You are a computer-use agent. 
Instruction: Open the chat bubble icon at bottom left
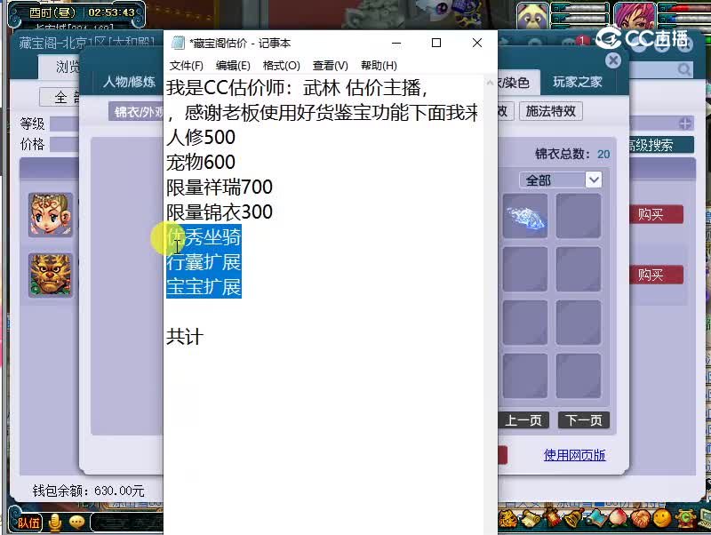(76, 523)
